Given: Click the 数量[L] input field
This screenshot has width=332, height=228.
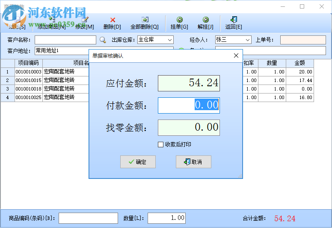Looking at the screenshot, I should click(166, 218).
